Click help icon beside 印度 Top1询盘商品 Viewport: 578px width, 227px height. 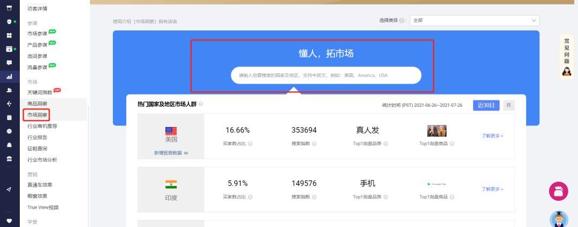452,197
